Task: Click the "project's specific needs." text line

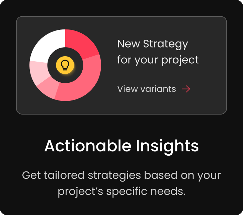Action: coord(121,192)
